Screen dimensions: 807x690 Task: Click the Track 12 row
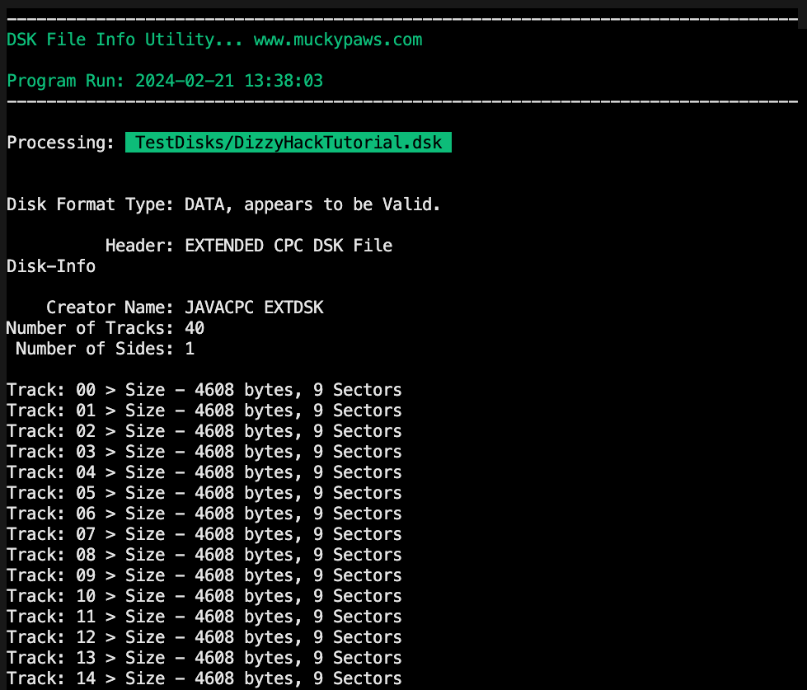pos(204,637)
